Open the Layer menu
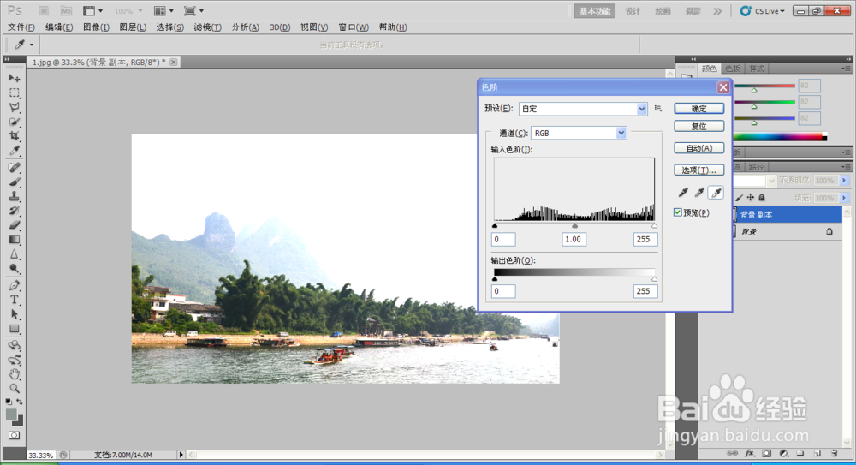This screenshot has height=465, width=856. pyautogui.click(x=133, y=27)
